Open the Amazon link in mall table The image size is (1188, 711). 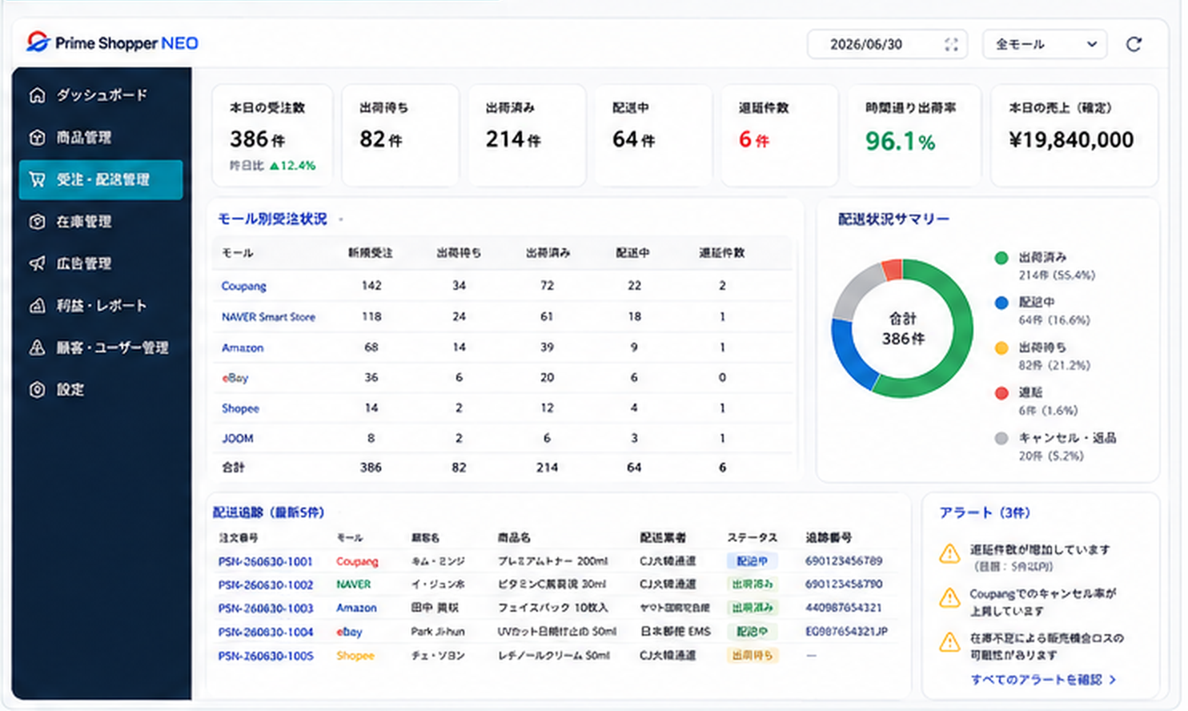tap(243, 347)
